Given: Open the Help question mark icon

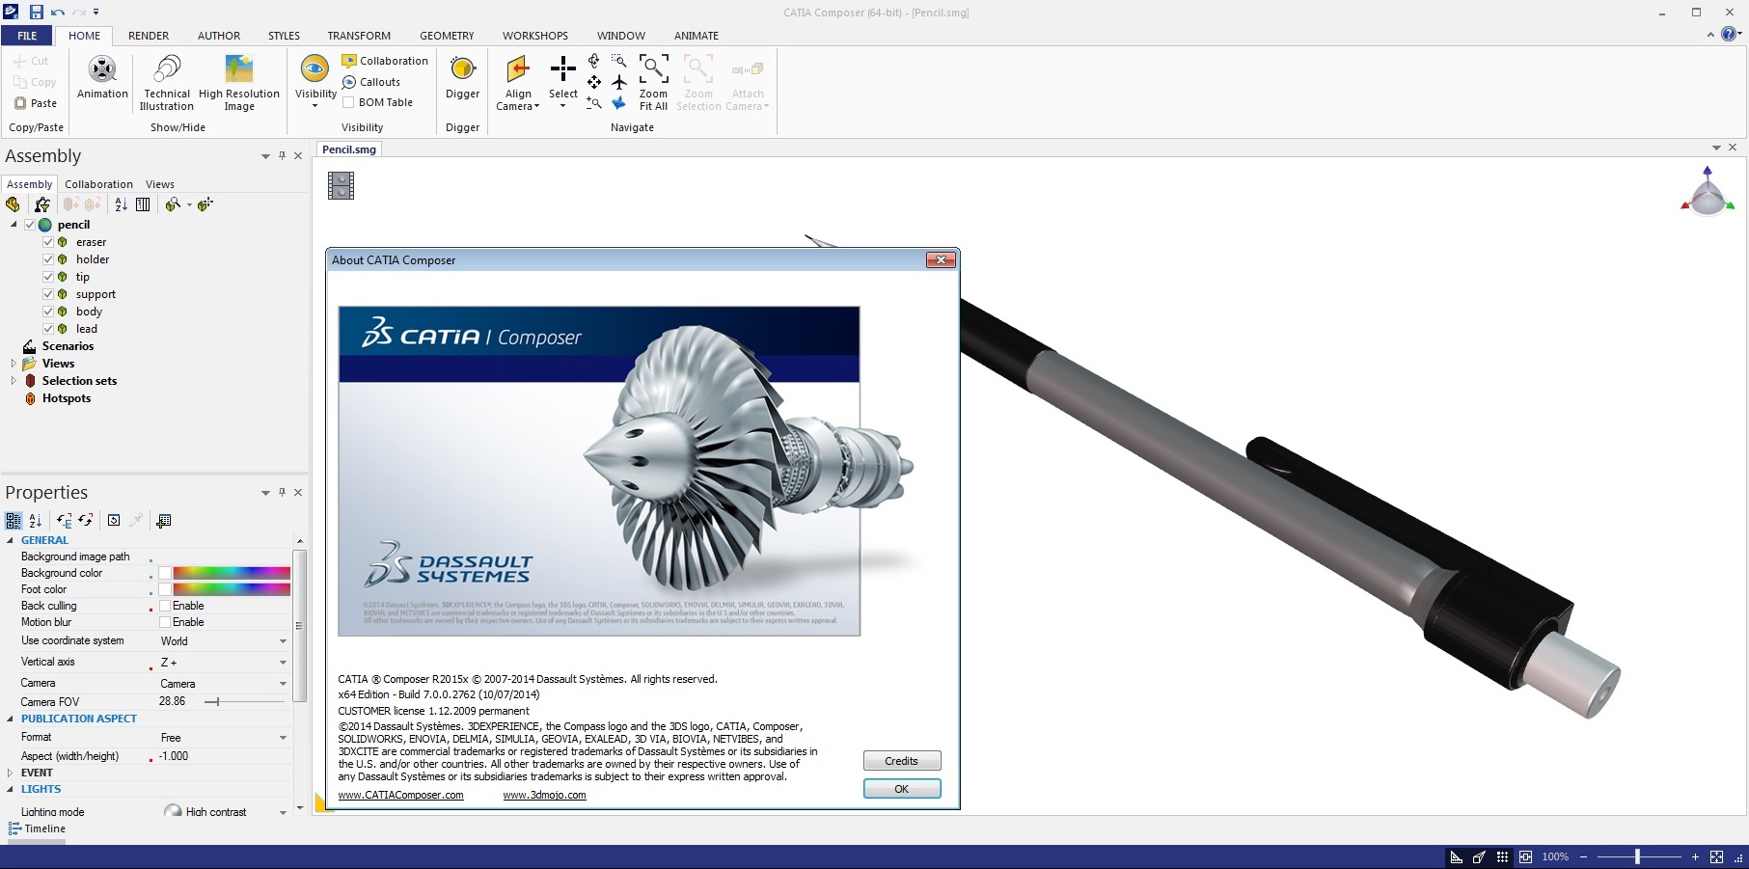Looking at the screenshot, I should point(1729,34).
